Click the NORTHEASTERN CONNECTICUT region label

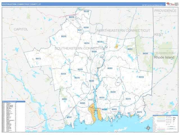click(123, 31)
